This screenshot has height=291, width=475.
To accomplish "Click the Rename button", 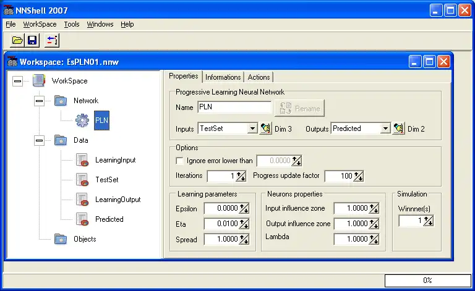I will tap(299, 108).
